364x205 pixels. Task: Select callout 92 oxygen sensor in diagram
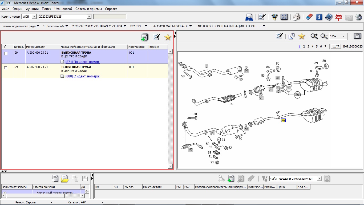coord(191,150)
